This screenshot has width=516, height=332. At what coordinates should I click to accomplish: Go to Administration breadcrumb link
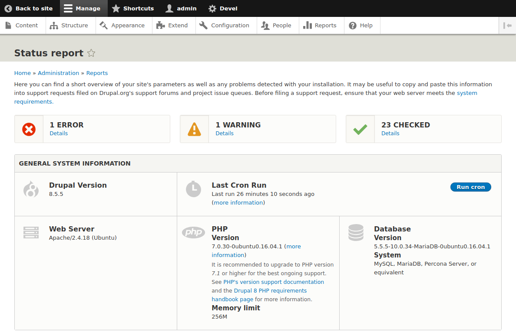click(x=58, y=73)
